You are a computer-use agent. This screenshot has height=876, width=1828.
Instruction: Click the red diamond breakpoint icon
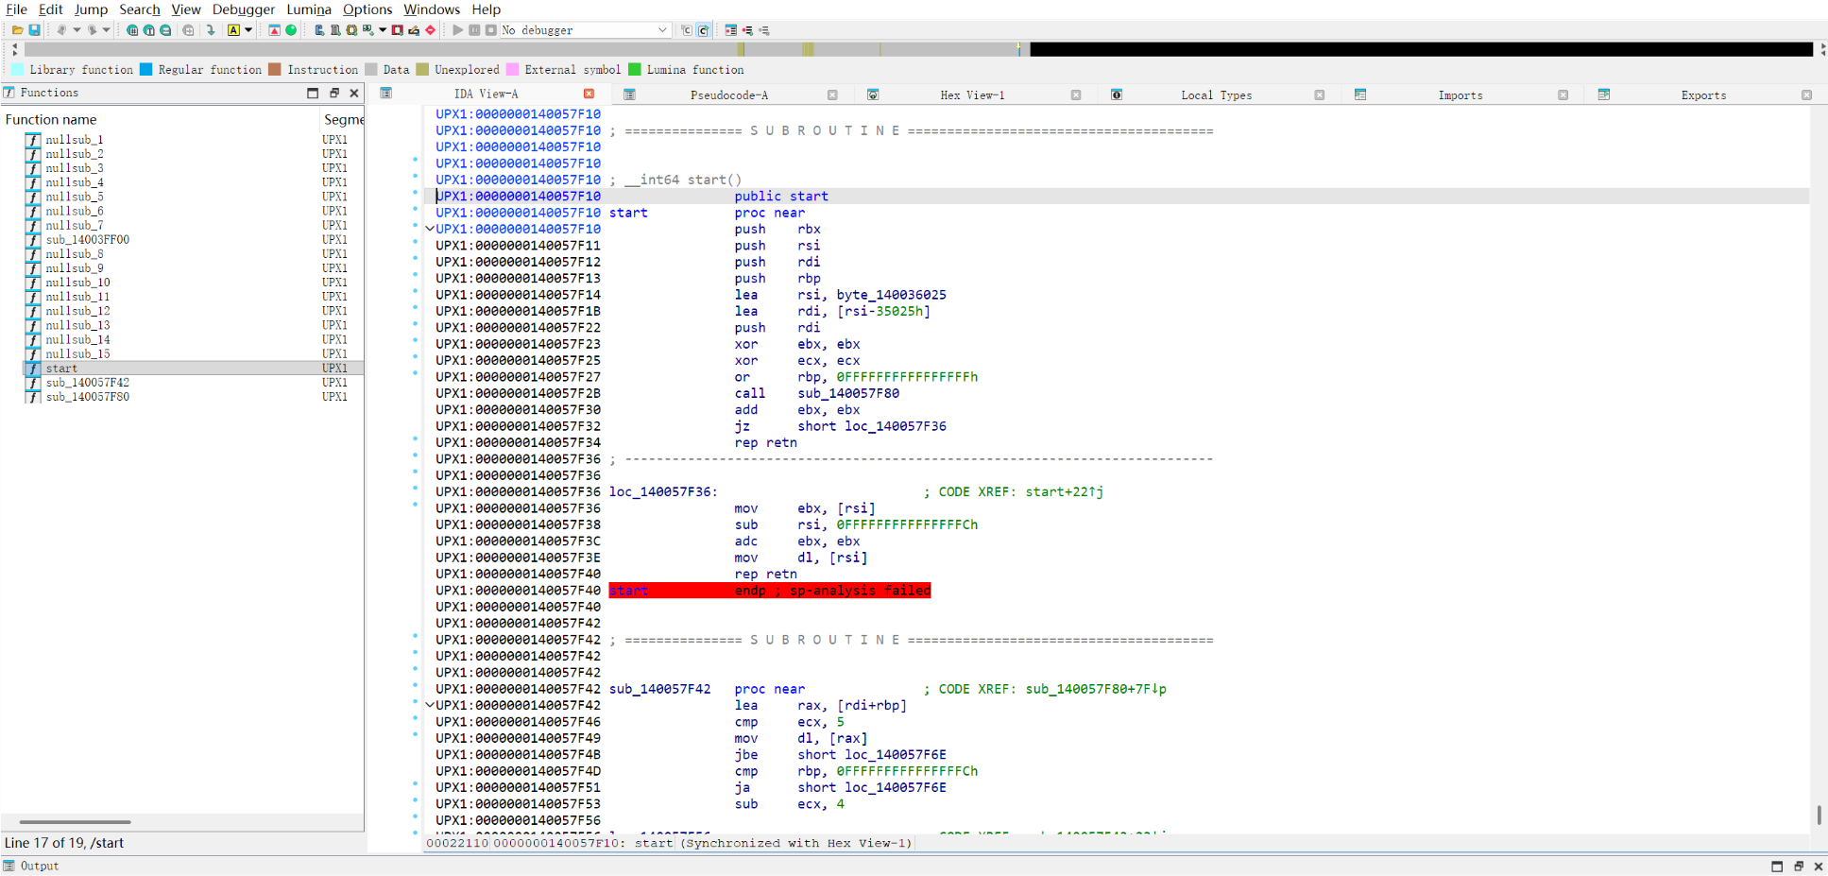[431, 30]
